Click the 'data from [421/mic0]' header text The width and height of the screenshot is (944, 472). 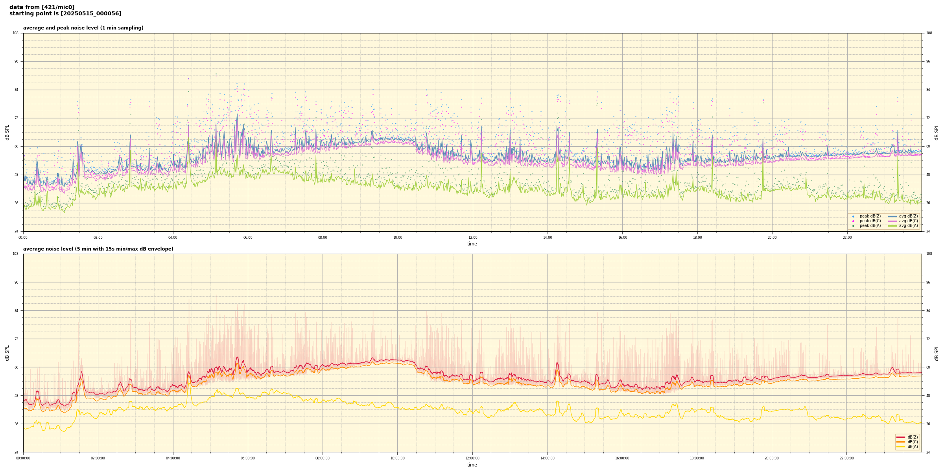pos(42,7)
